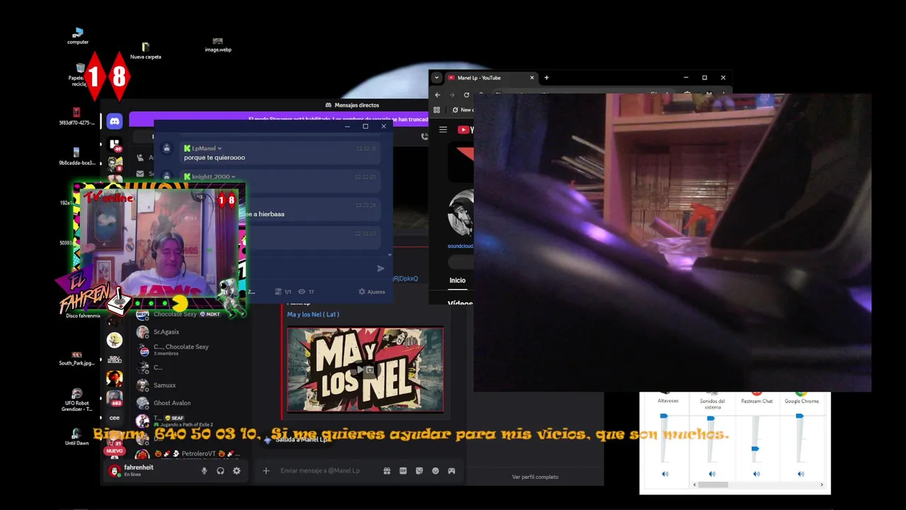
Task: Open the GIF picker in Discord
Action: (403, 470)
